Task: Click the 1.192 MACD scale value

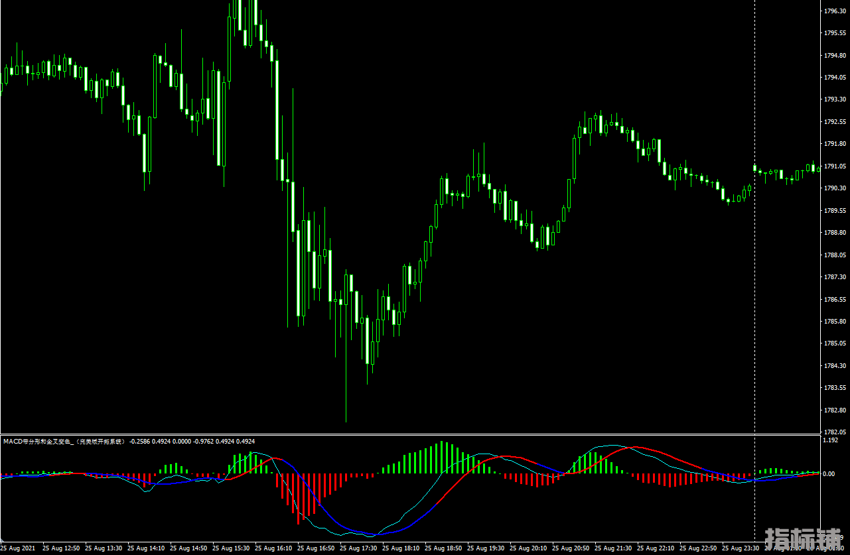Action: click(x=829, y=440)
